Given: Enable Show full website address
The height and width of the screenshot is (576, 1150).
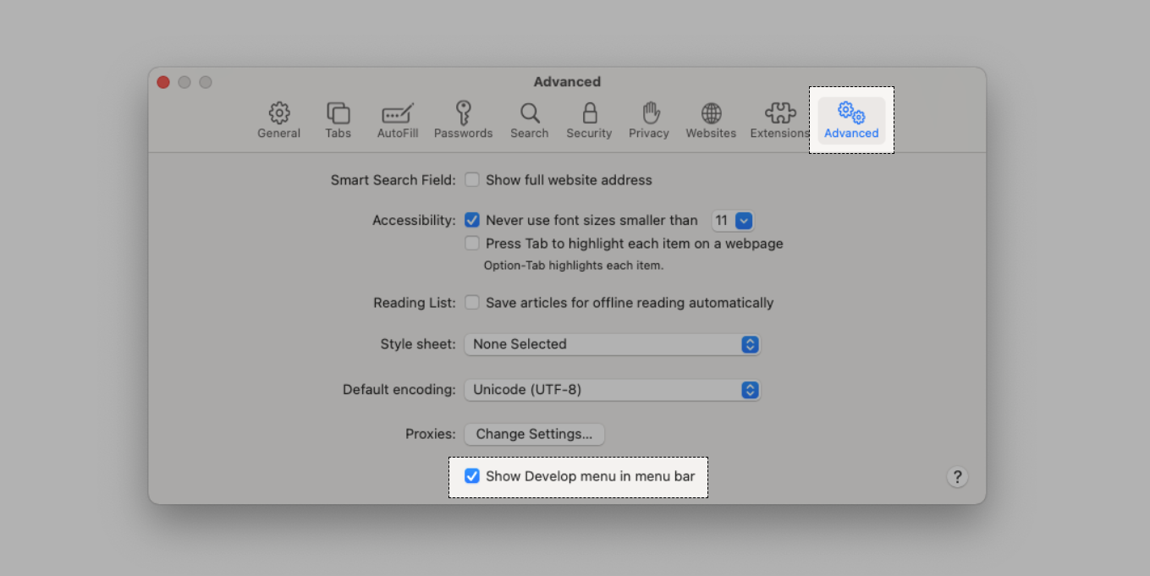Looking at the screenshot, I should pyautogui.click(x=472, y=180).
